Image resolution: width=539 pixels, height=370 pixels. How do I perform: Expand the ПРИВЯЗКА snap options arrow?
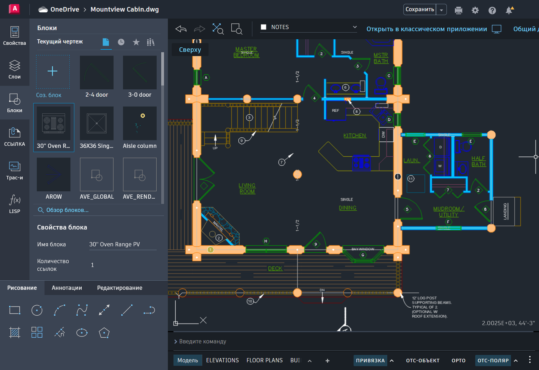pos(392,360)
